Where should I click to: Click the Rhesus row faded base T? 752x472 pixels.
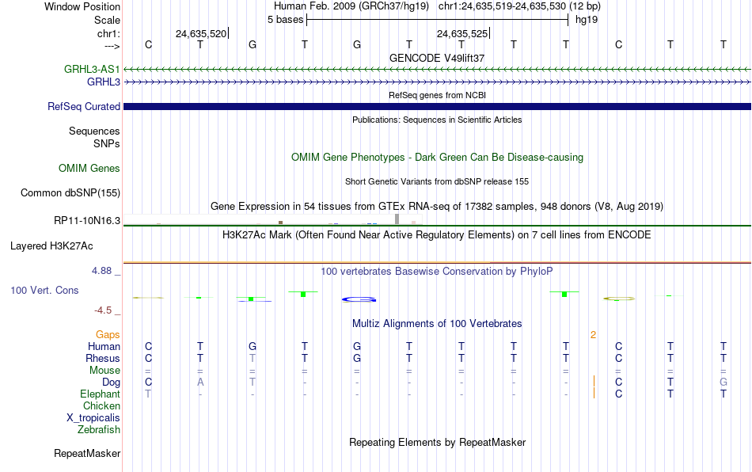(x=253, y=358)
